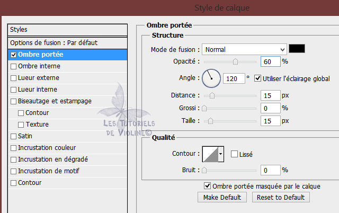The height and width of the screenshot is (213, 339).
Task: Click the contour curve thumbnail
Action: (x=210, y=154)
